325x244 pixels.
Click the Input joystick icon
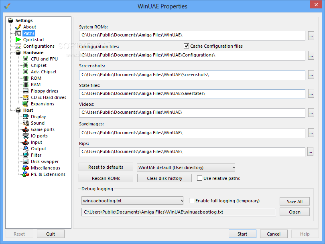(x=26, y=142)
